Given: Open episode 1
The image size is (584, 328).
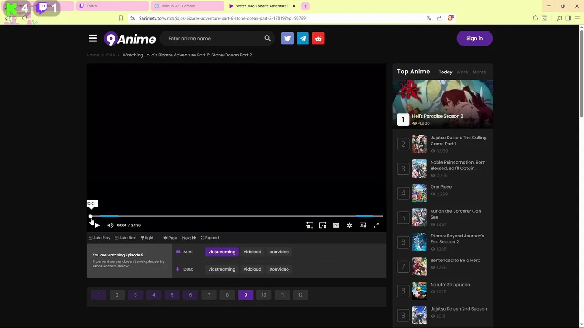Looking at the screenshot, I should (99, 295).
